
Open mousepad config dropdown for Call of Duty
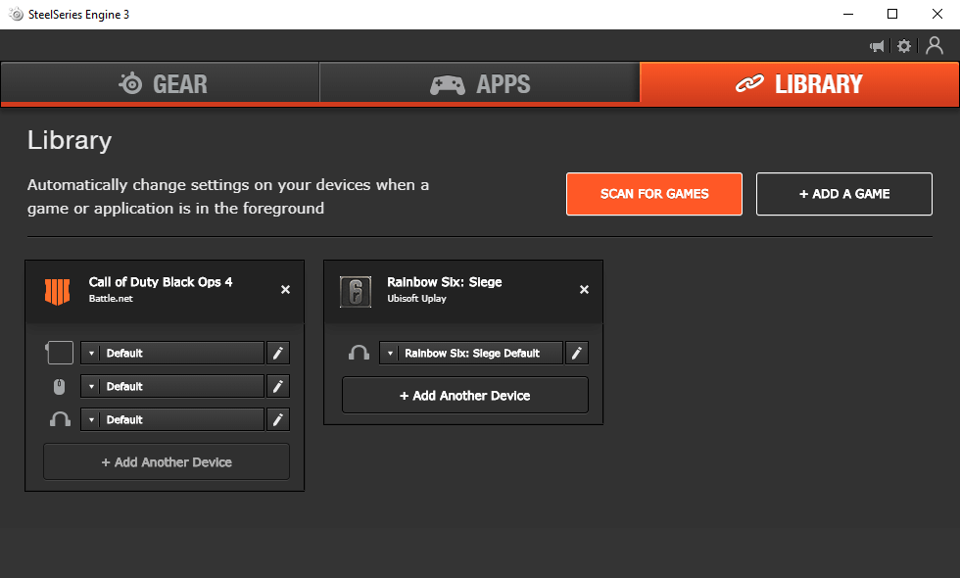coord(172,353)
